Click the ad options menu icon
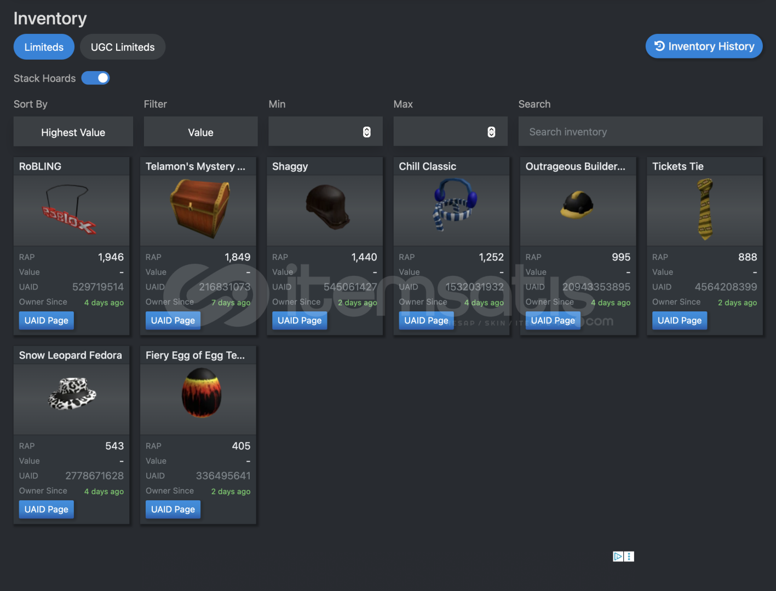 pos(629,557)
